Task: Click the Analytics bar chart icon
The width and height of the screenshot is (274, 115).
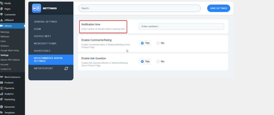Action: click(x=2, y=94)
